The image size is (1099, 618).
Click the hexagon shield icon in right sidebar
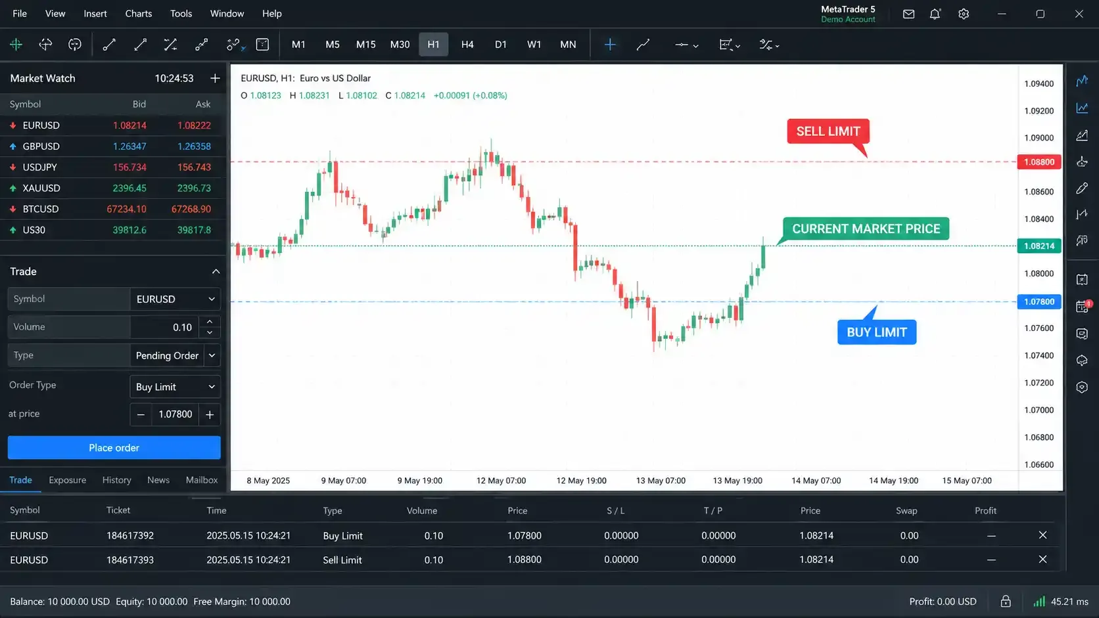[x=1082, y=387]
